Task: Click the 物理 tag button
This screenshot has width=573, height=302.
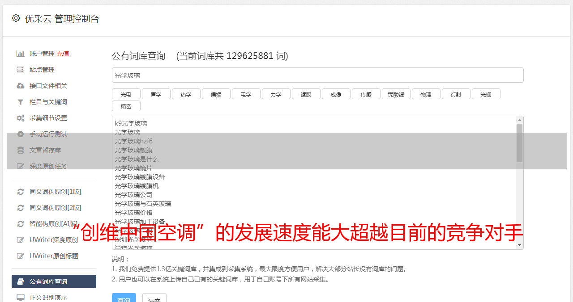Action: click(426, 94)
